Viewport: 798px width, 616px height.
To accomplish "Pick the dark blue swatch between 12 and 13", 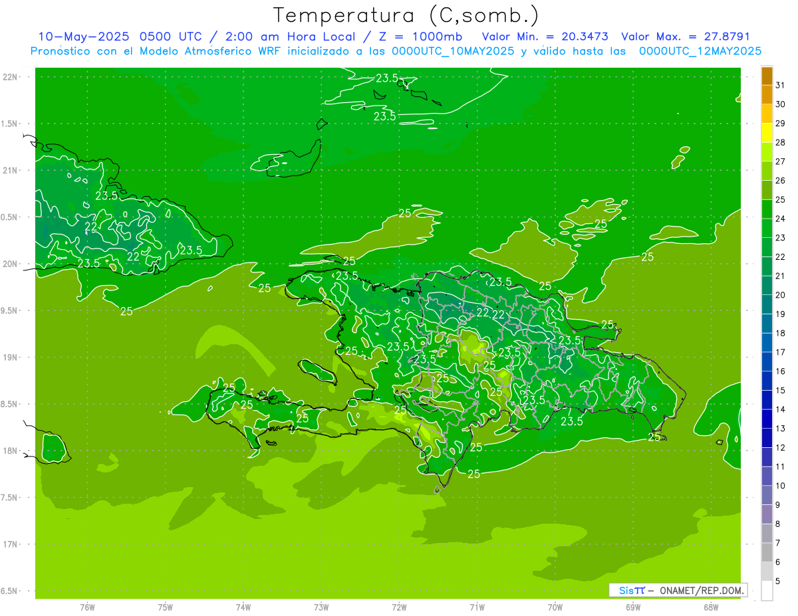I will coord(767,438).
